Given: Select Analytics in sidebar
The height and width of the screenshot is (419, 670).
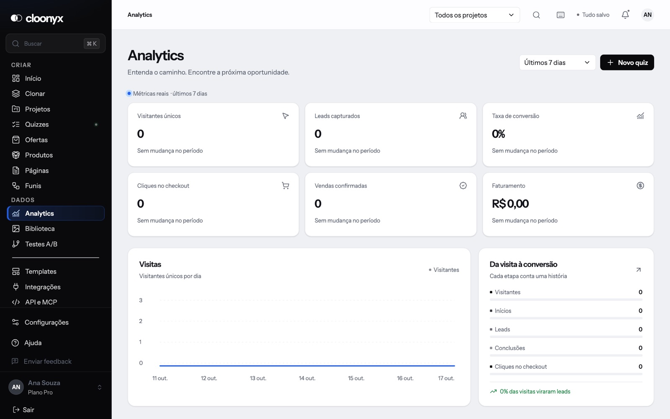Looking at the screenshot, I should click(56, 213).
